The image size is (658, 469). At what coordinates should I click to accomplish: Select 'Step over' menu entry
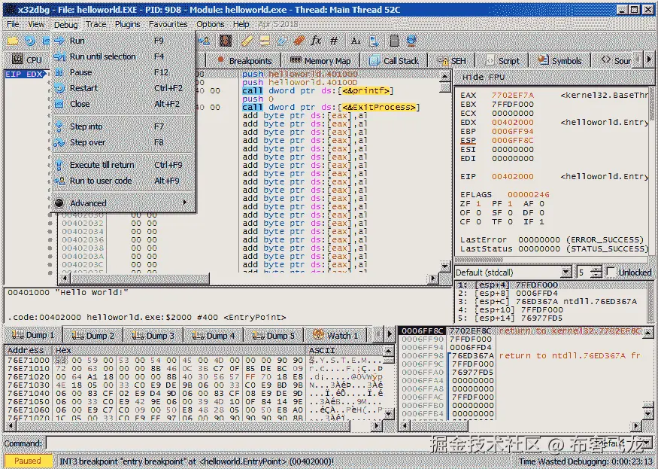(123, 142)
